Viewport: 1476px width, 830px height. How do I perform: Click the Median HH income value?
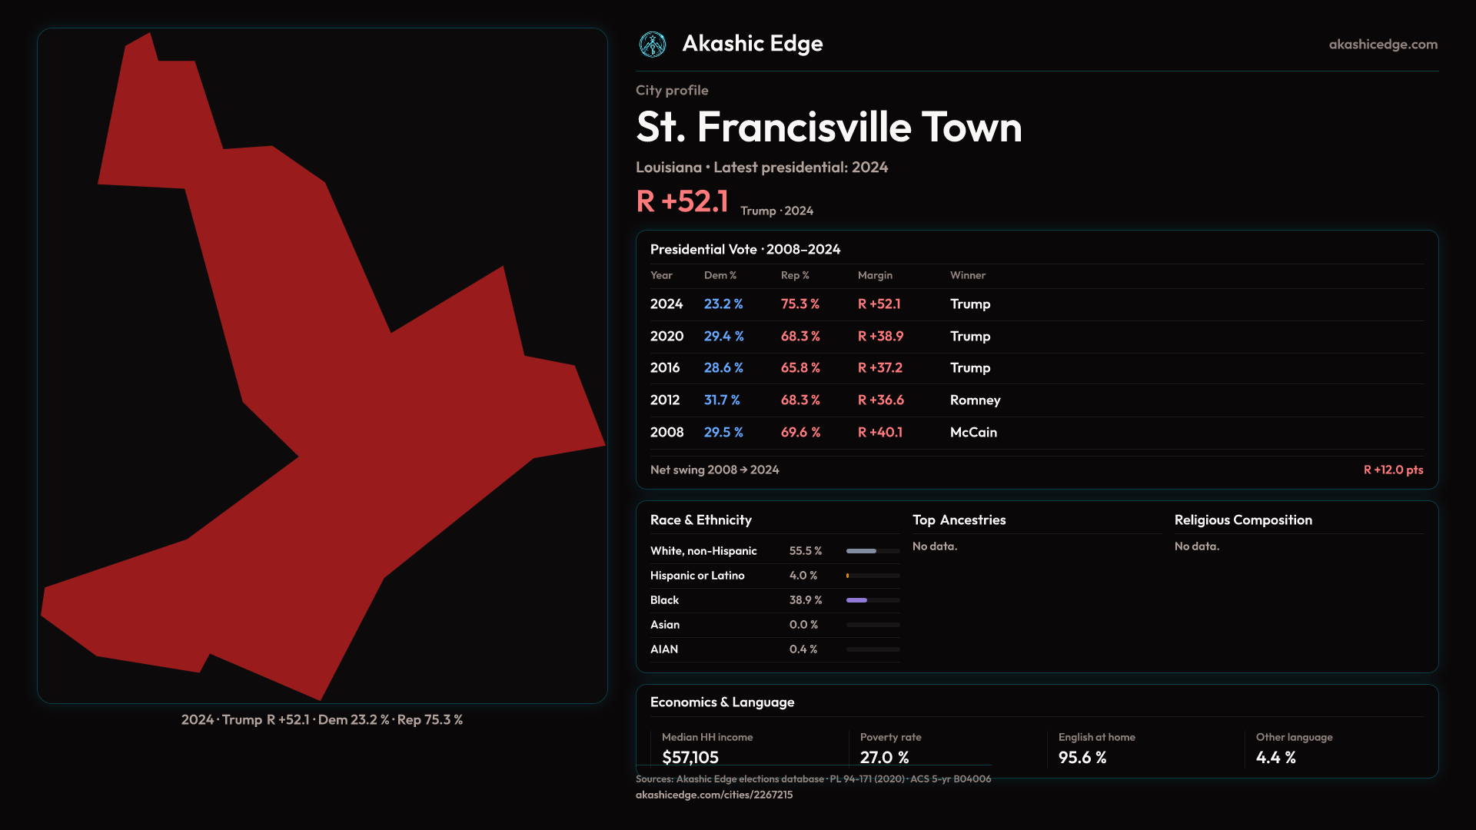[x=690, y=757]
